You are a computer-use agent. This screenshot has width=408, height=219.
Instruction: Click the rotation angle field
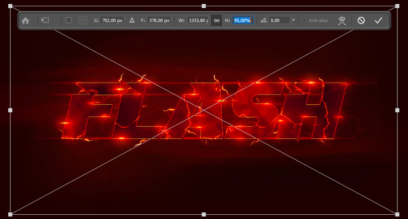click(279, 20)
